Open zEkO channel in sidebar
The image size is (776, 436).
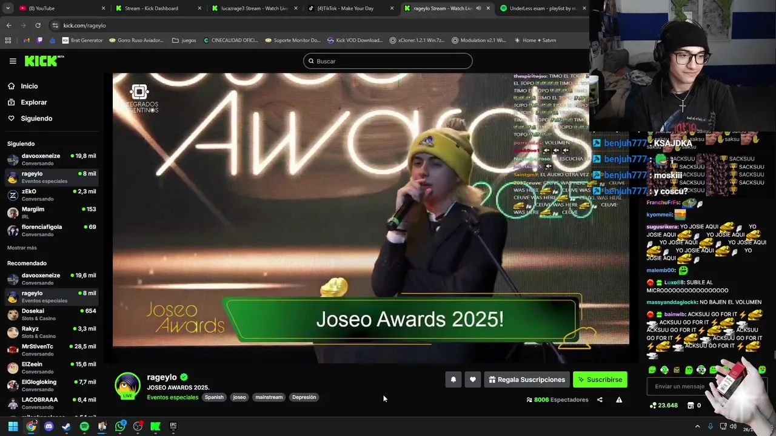[x=52, y=195]
